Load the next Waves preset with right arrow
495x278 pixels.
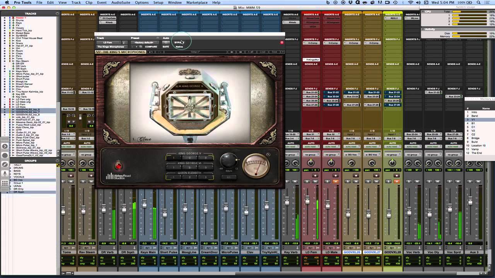coord(241,52)
